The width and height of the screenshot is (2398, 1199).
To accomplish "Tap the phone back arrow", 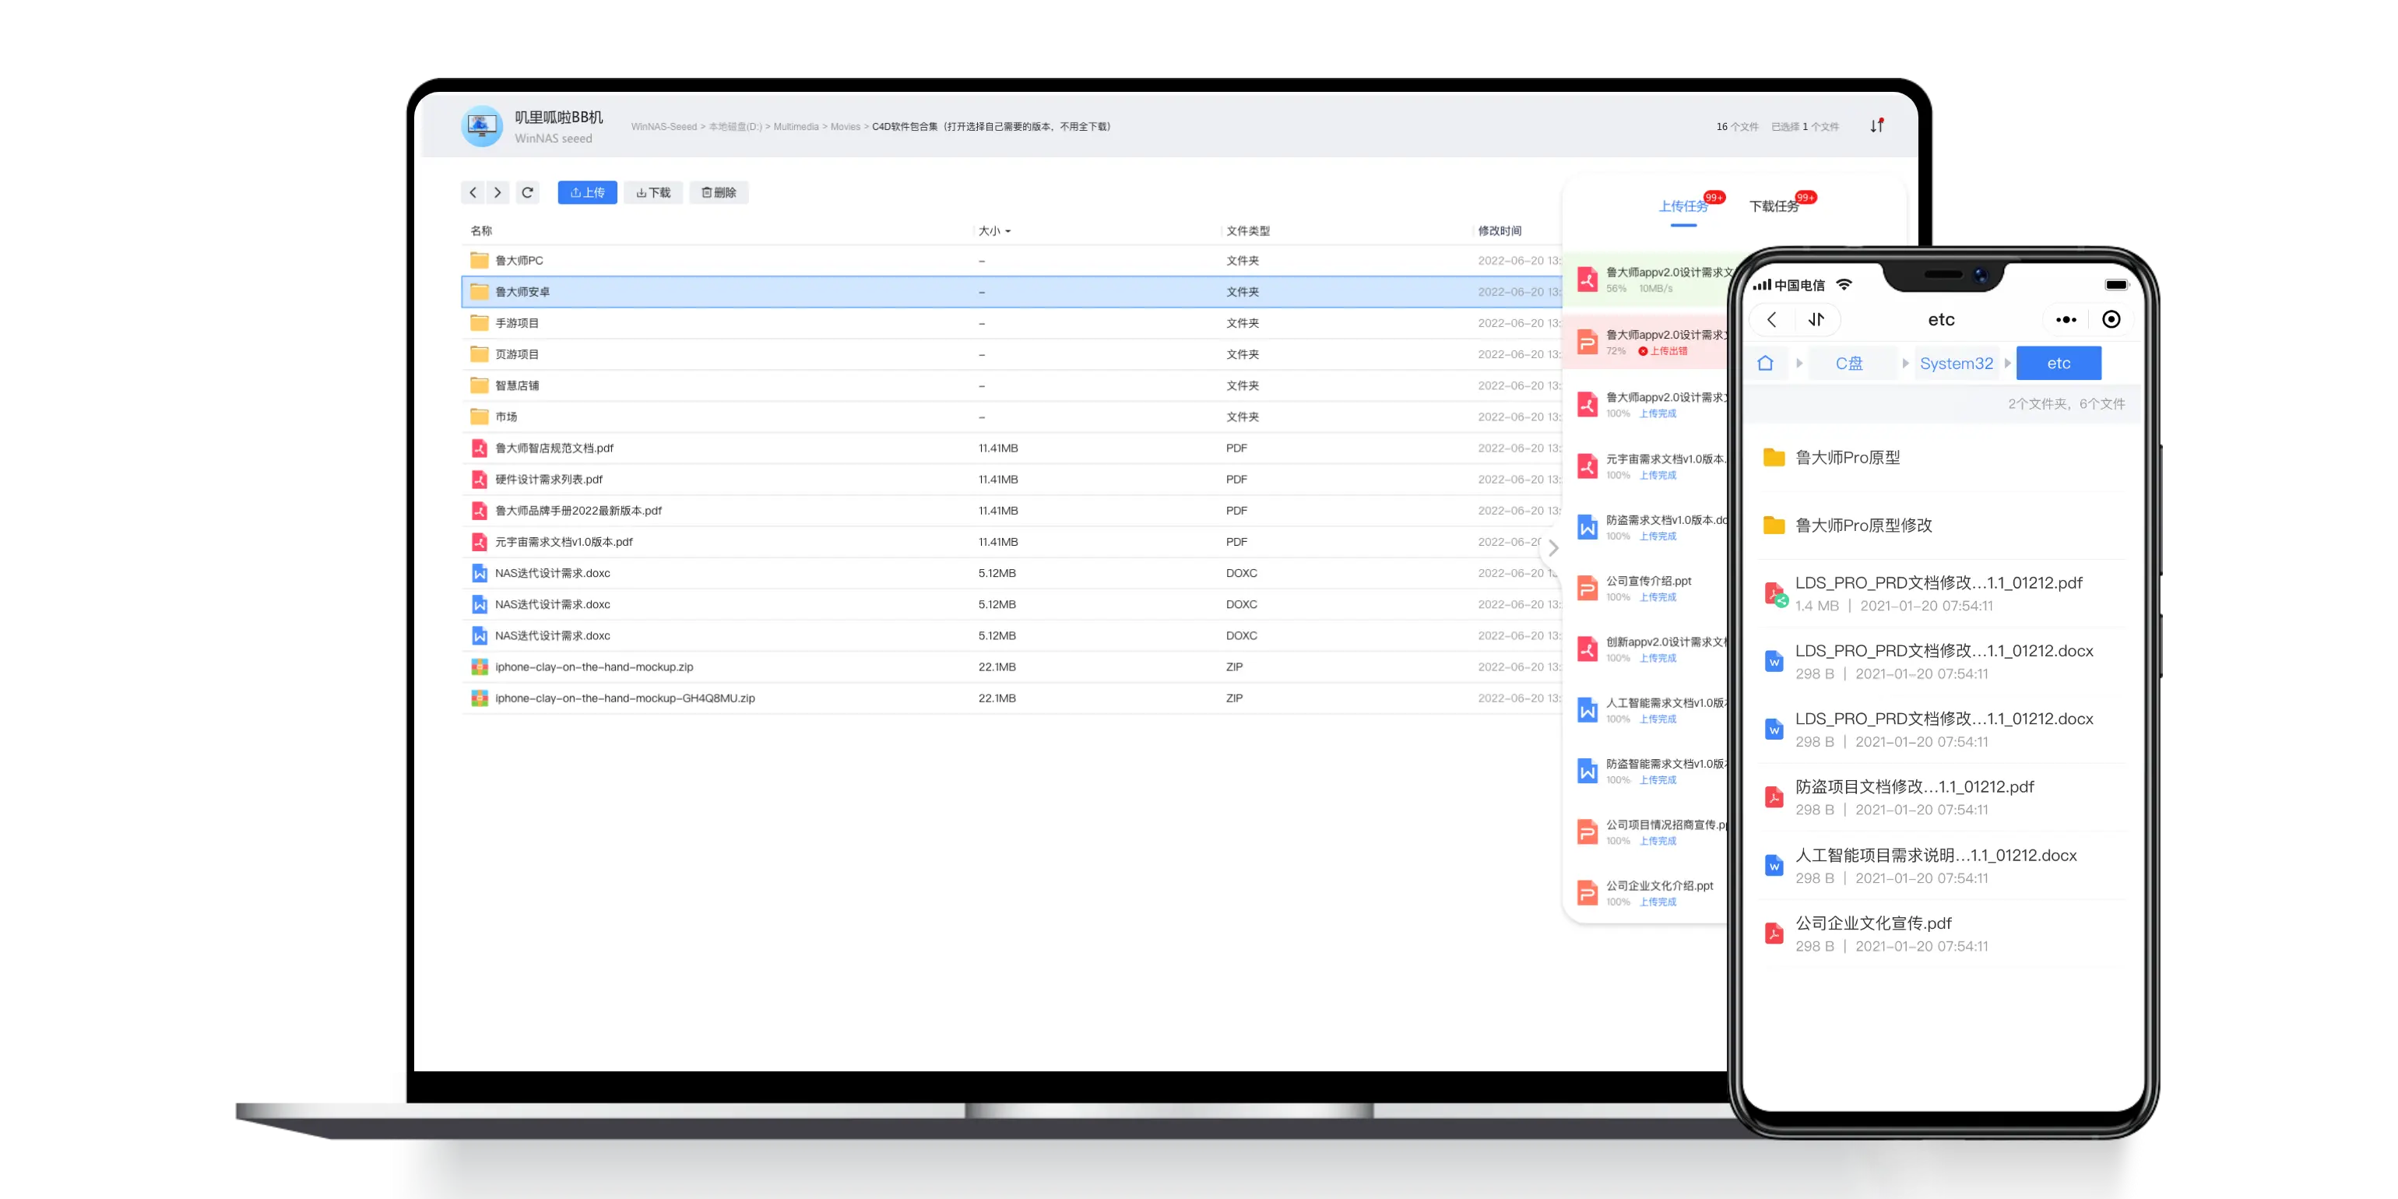I will pyautogui.click(x=1771, y=319).
